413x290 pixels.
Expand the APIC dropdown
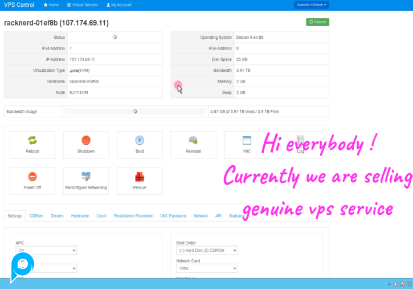(x=46, y=250)
